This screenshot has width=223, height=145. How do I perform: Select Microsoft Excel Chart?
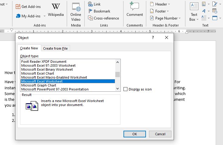pyautogui.click(x=68, y=73)
